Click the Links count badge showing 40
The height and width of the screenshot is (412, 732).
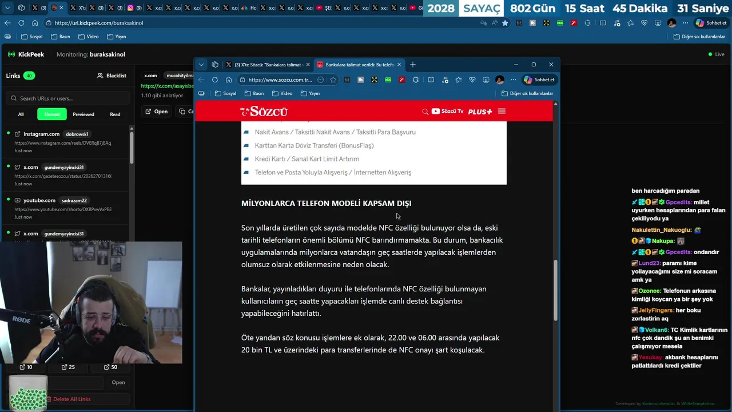pyautogui.click(x=29, y=76)
